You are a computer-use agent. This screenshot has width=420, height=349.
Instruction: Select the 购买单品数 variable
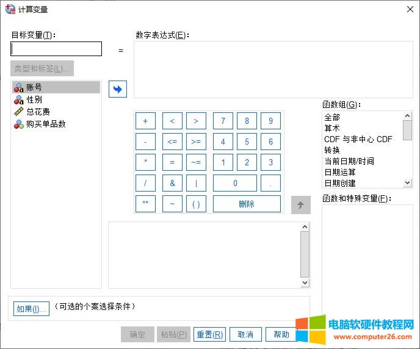[56, 124]
